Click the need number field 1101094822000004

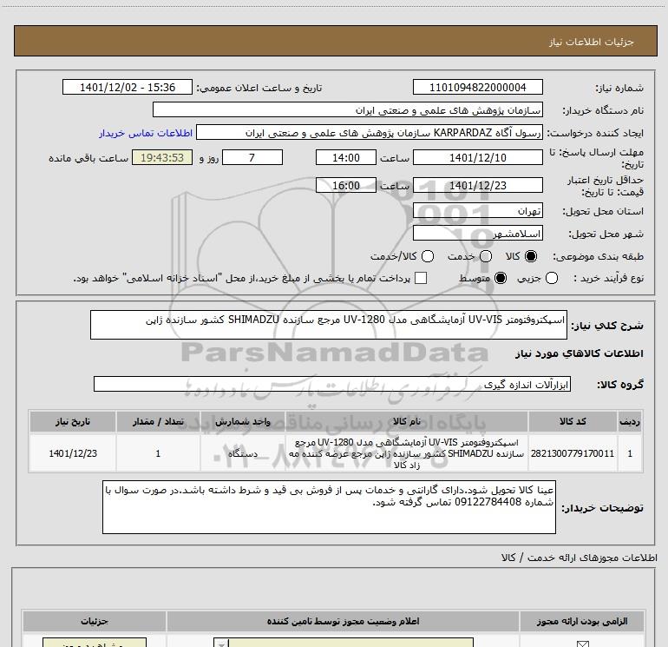tap(477, 87)
